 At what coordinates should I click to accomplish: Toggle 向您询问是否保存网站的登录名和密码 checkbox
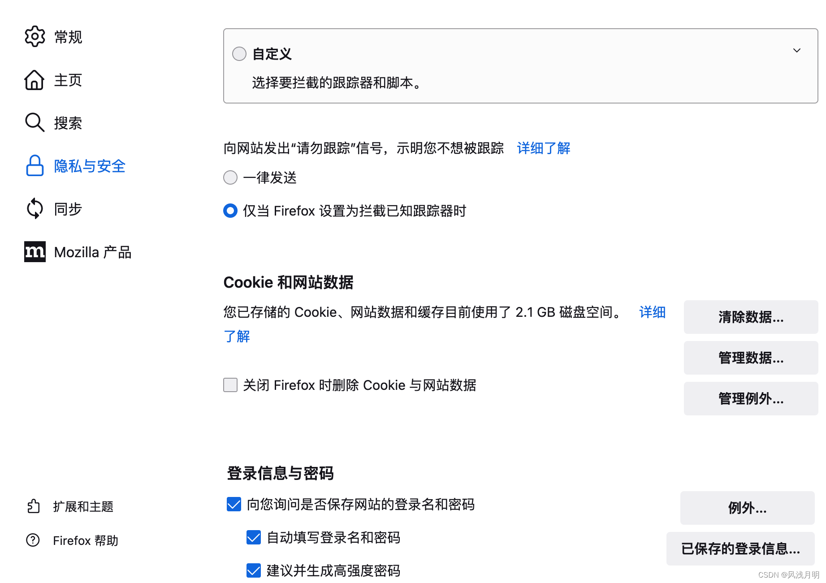pos(234,504)
